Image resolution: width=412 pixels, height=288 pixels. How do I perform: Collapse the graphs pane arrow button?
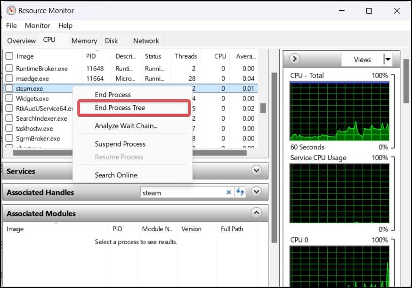[295, 59]
